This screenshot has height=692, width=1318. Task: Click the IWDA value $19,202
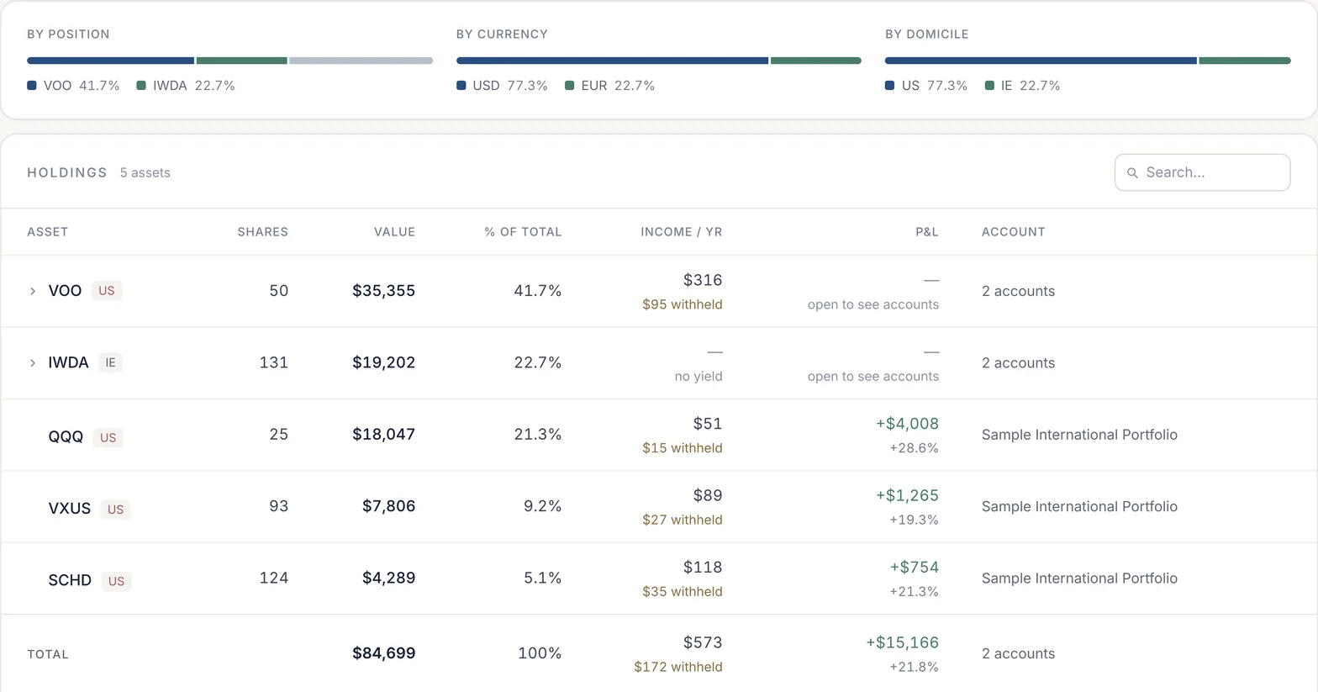tap(384, 362)
